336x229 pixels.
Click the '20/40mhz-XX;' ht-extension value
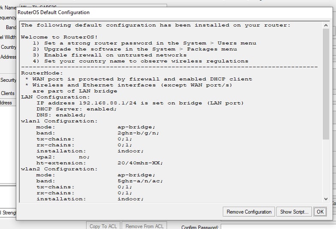tap(140, 163)
